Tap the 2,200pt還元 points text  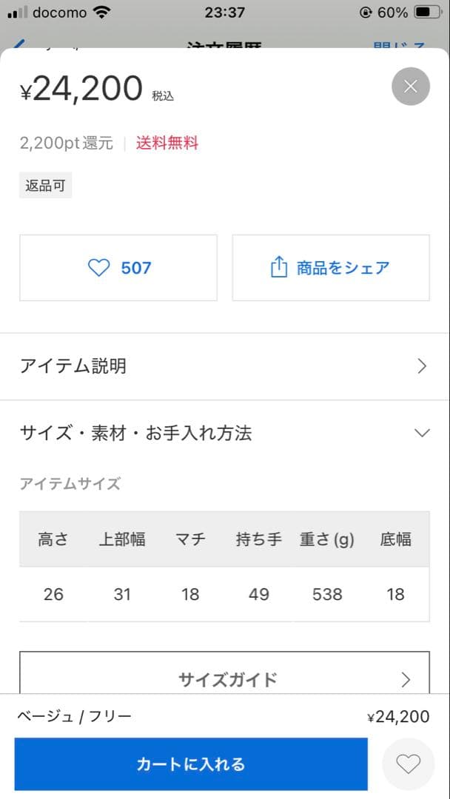pyautogui.click(x=66, y=144)
